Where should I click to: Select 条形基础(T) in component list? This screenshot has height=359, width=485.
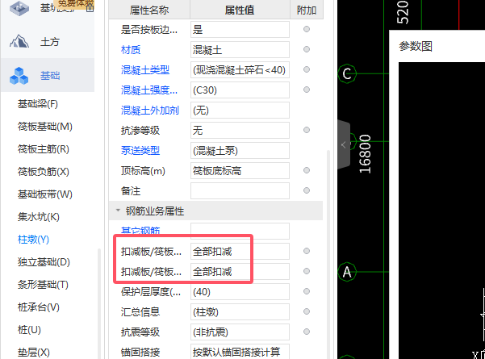pyautogui.click(x=43, y=285)
